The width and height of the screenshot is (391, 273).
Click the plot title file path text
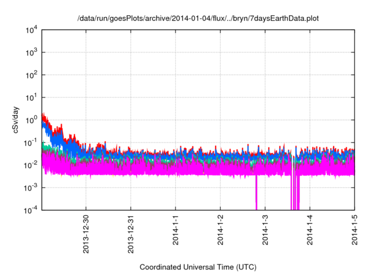click(198, 18)
